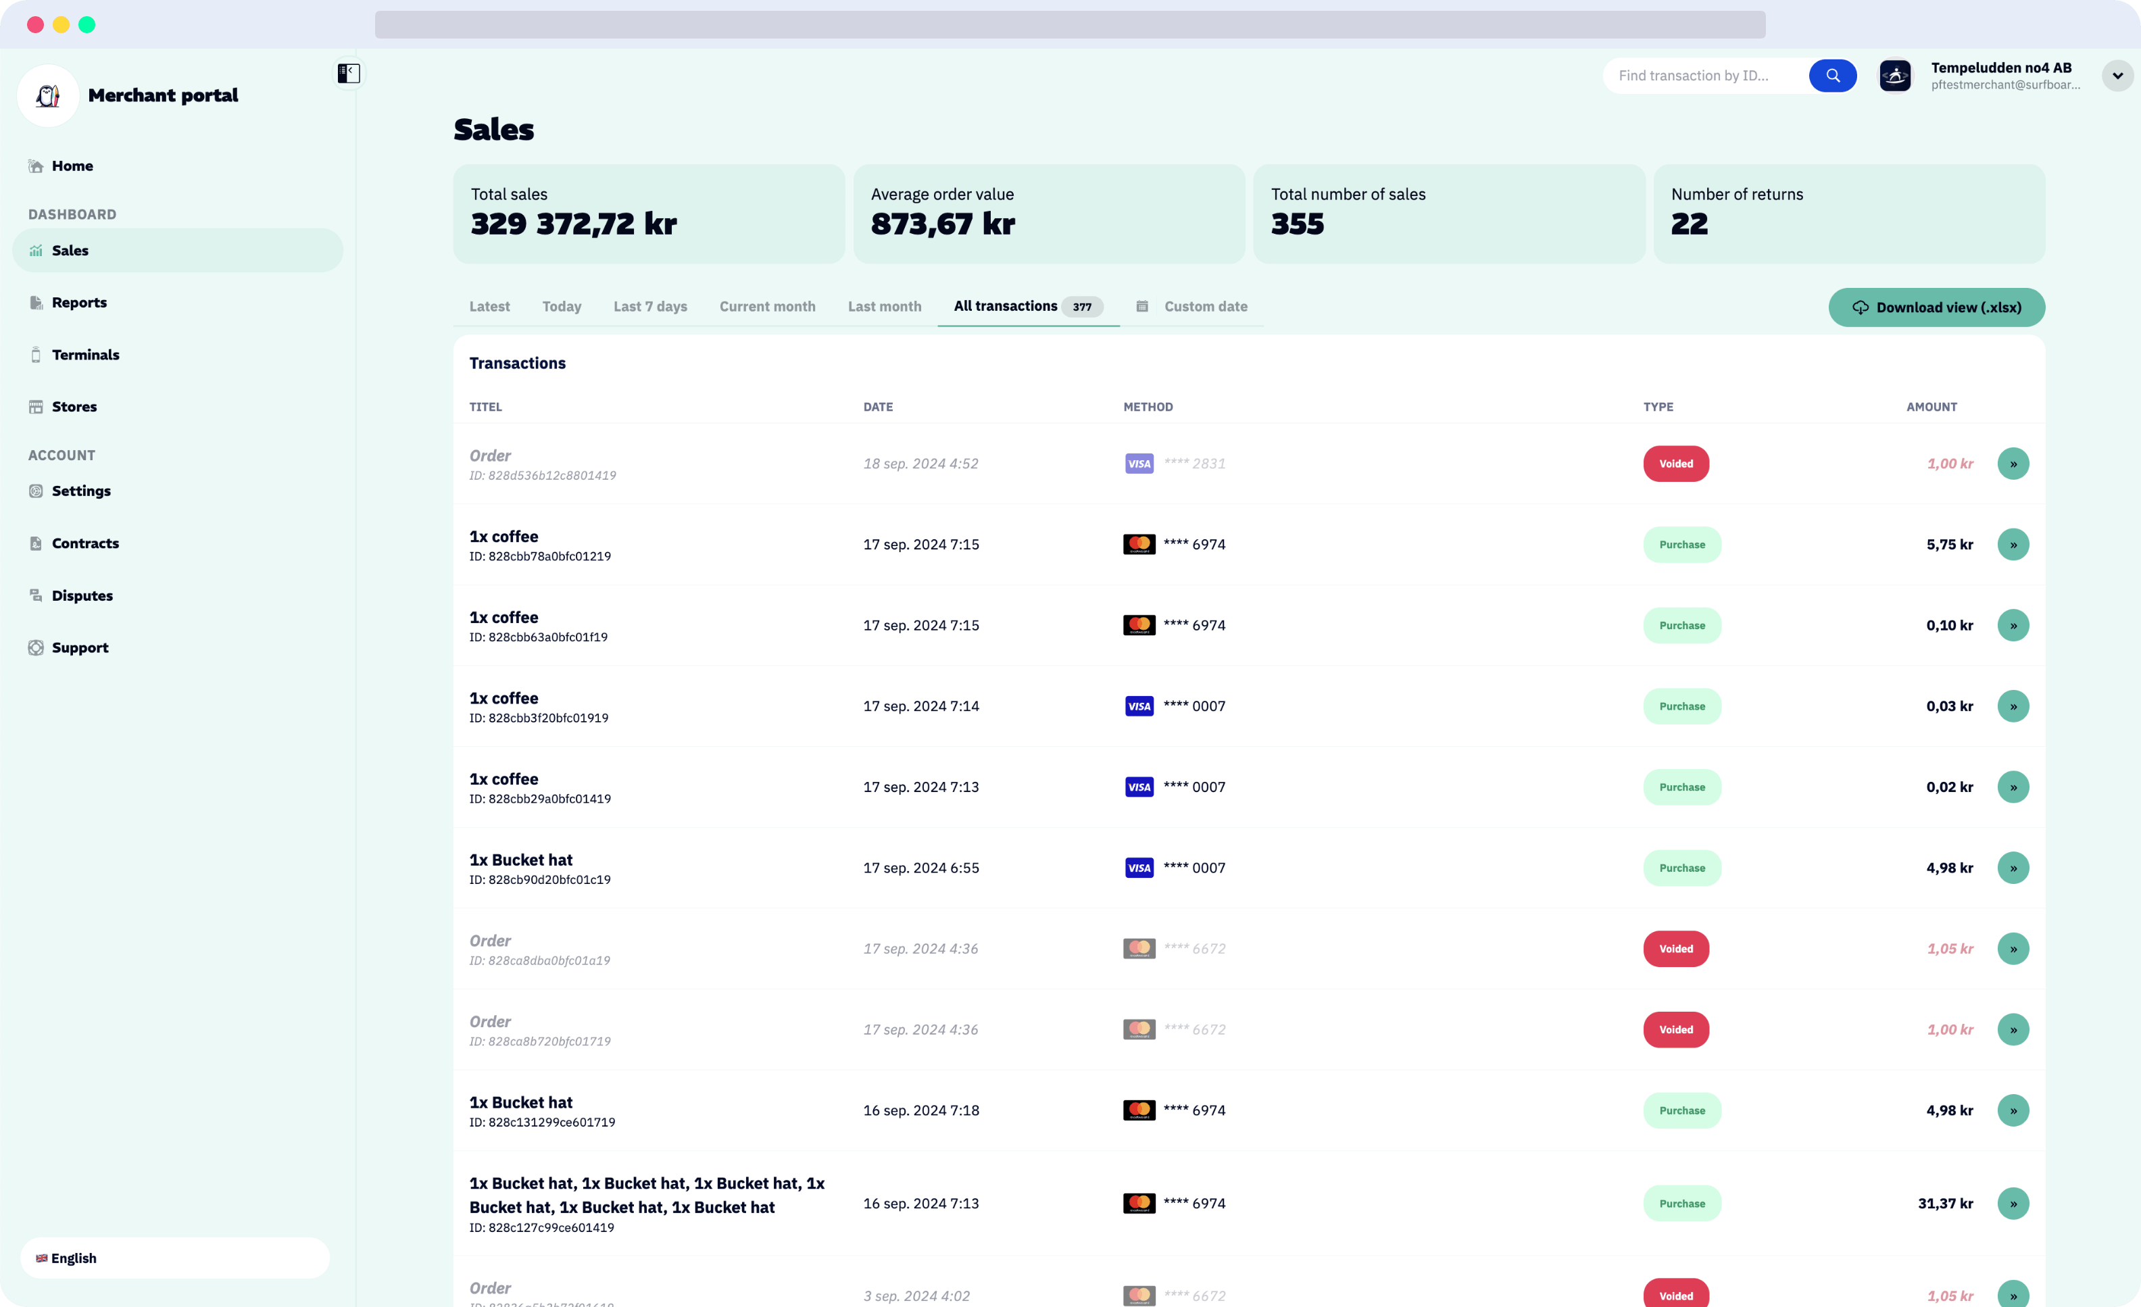Screen dimensions: 2141x1307
Task: Open details arrow for 0,03 kr coffee
Action: 2013,706
